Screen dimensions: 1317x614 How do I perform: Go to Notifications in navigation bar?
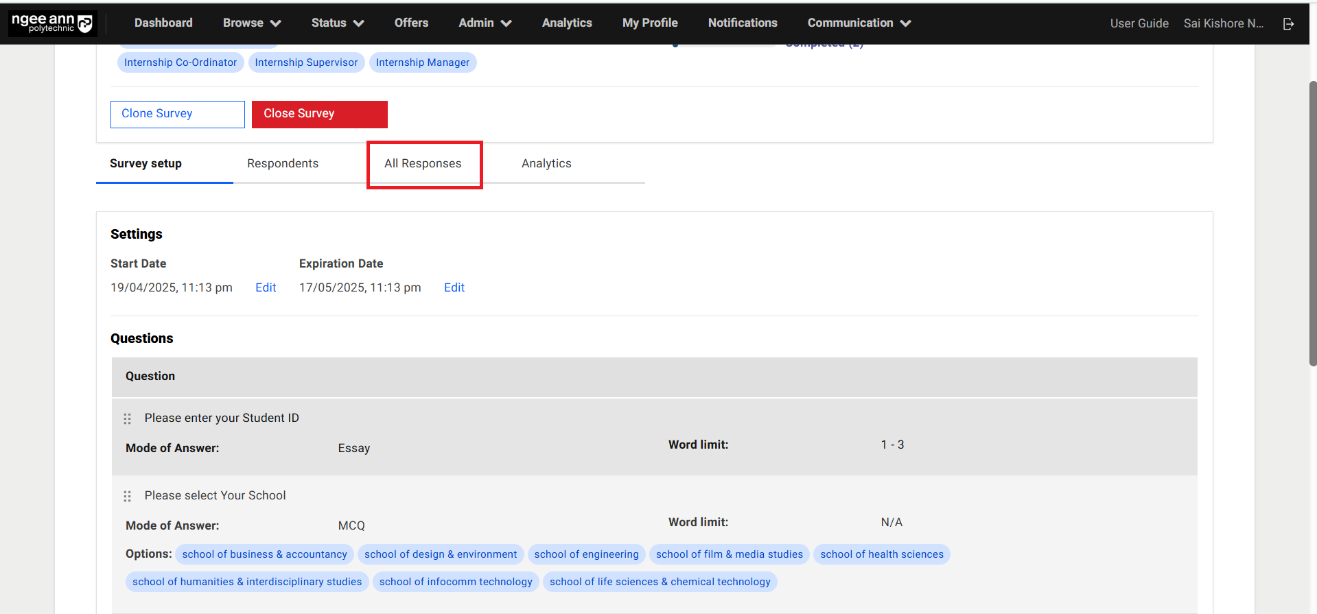(x=743, y=23)
